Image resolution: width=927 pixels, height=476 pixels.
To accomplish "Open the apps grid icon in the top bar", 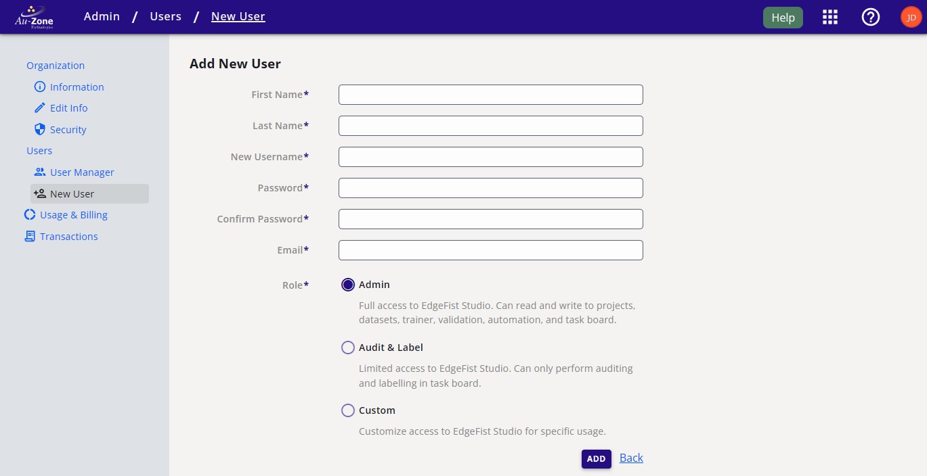I will [829, 17].
